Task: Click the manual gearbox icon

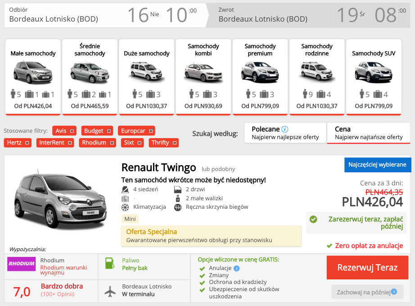Action: tap(177, 207)
